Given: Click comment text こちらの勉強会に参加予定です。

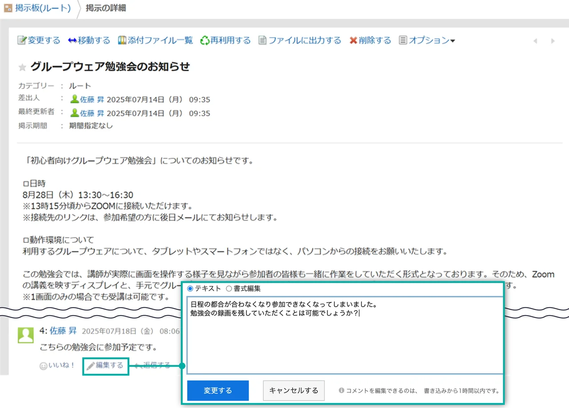Looking at the screenshot, I should point(98,347).
